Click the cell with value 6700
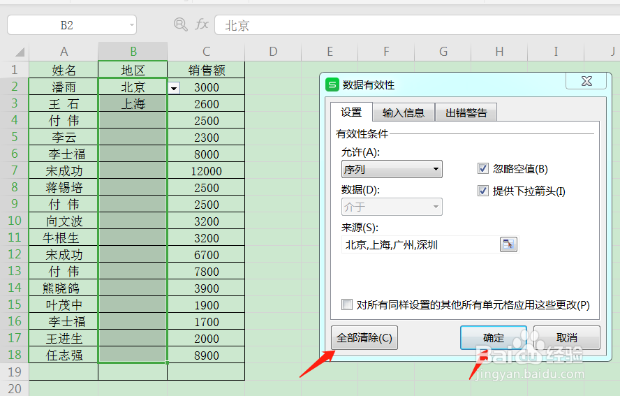The height and width of the screenshot is (396, 620). [x=206, y=254]
